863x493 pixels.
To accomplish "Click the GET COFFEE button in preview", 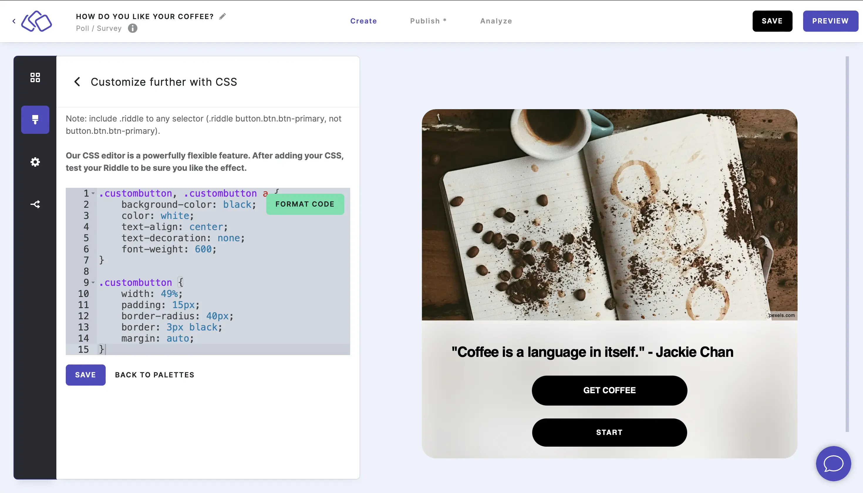I will point(609,390).
